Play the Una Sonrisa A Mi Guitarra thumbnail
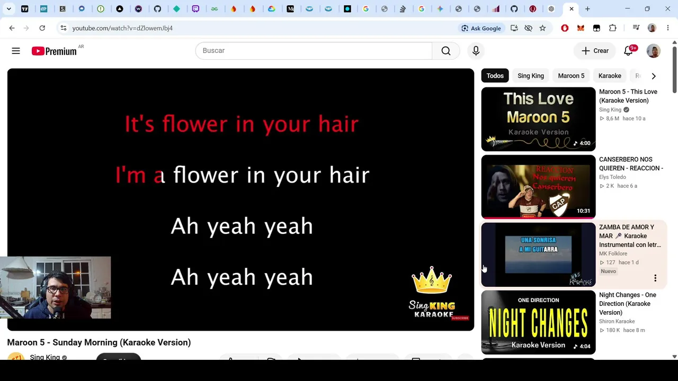Viewport: 678px width, 381px height. pyautogui.click(x=538, y=255)
